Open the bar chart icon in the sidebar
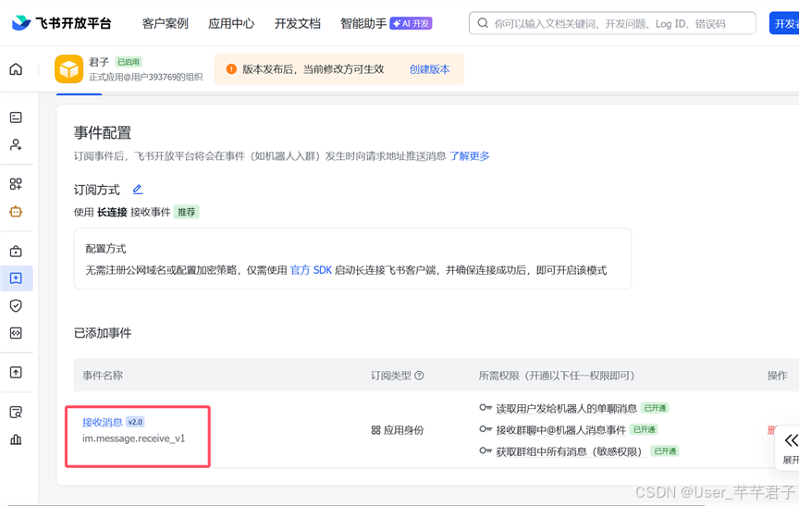The height and width of the screenshot is (506, 799). (x=16, y=439)
